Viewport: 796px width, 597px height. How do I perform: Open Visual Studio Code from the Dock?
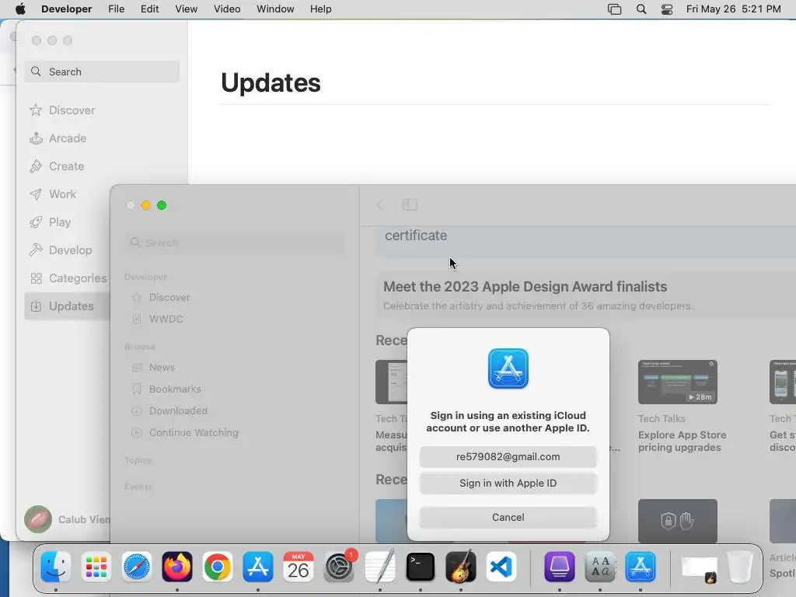[501, 567]
